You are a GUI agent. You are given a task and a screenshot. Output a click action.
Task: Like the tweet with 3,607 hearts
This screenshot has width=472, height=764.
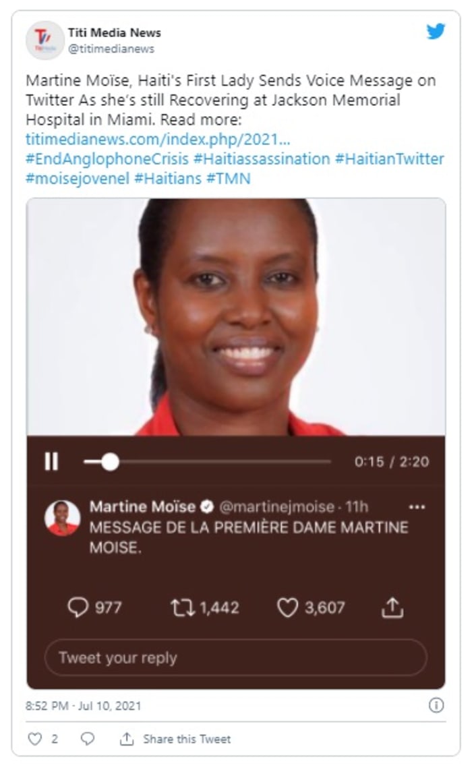pos(287,608)
